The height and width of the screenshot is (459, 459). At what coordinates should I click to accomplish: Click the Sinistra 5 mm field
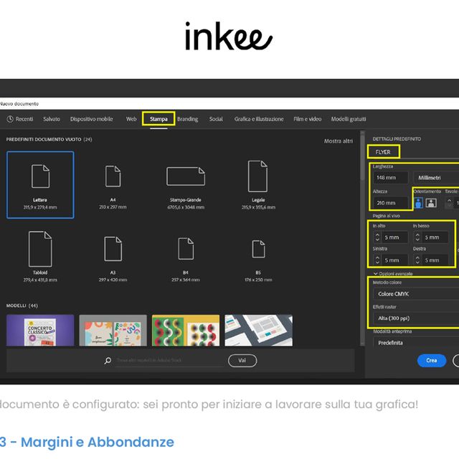[395, 260]
